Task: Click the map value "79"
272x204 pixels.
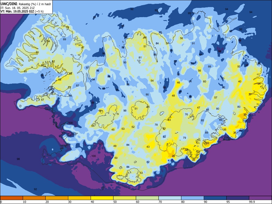Action: (184, 138)
